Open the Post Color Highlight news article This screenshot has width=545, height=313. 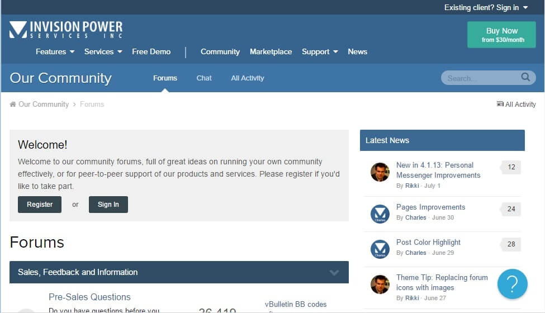coord(428,242)
